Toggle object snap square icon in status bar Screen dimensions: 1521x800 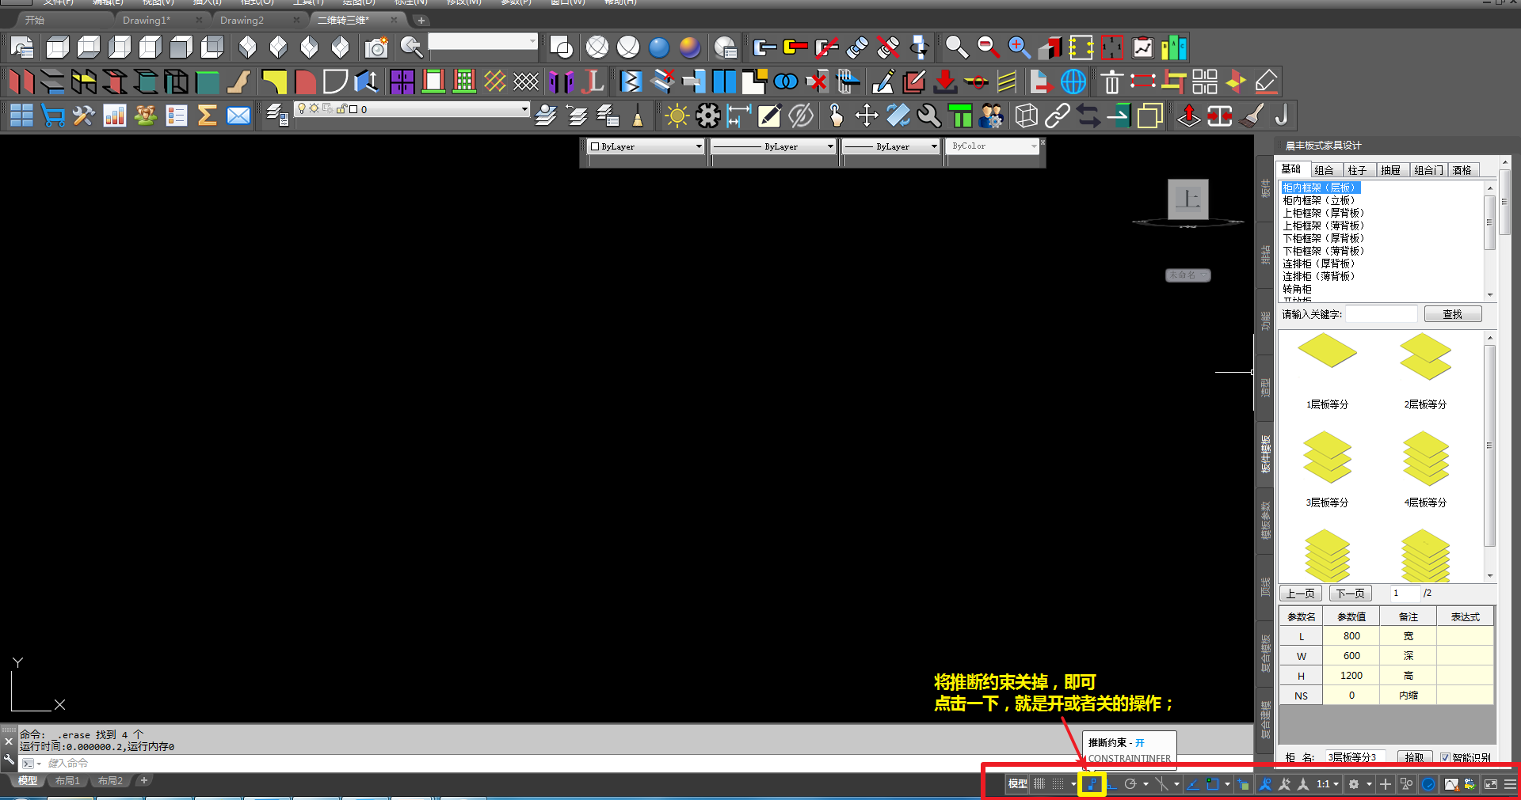coord(1212,784)
